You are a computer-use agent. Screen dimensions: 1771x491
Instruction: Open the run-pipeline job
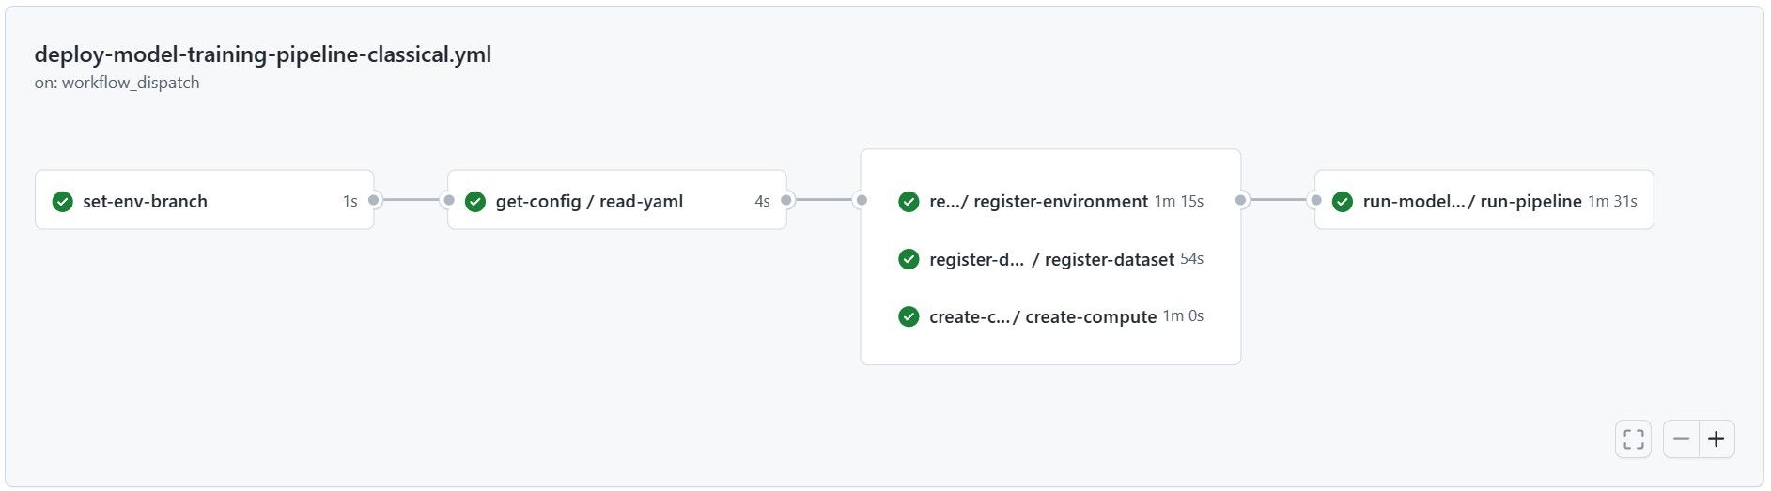[x=1484, y=200]
